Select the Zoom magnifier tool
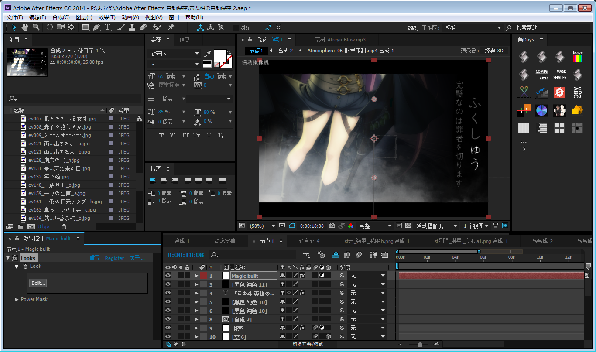Viewport: 596px width, 352px height. [36, 27]
